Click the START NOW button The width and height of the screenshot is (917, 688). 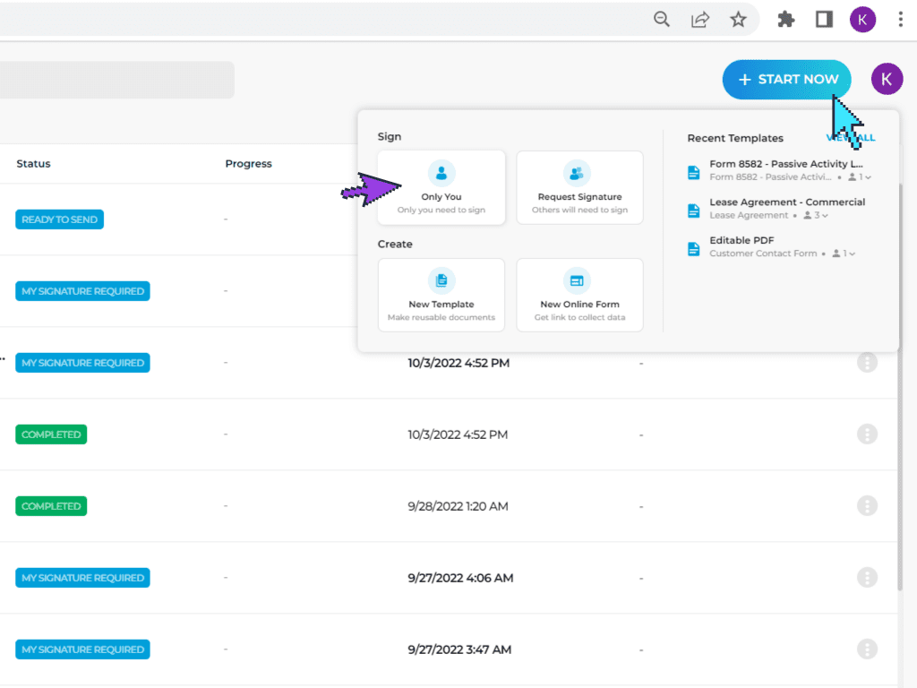[x=786, y=80]
